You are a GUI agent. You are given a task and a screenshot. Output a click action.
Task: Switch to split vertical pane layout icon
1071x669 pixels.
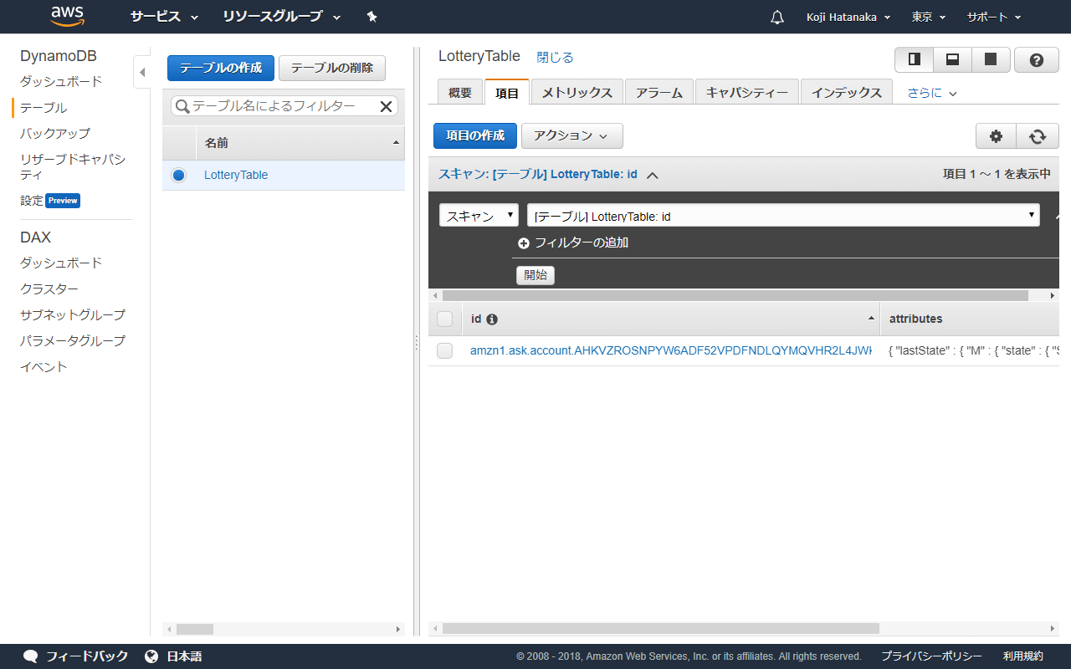915,60
